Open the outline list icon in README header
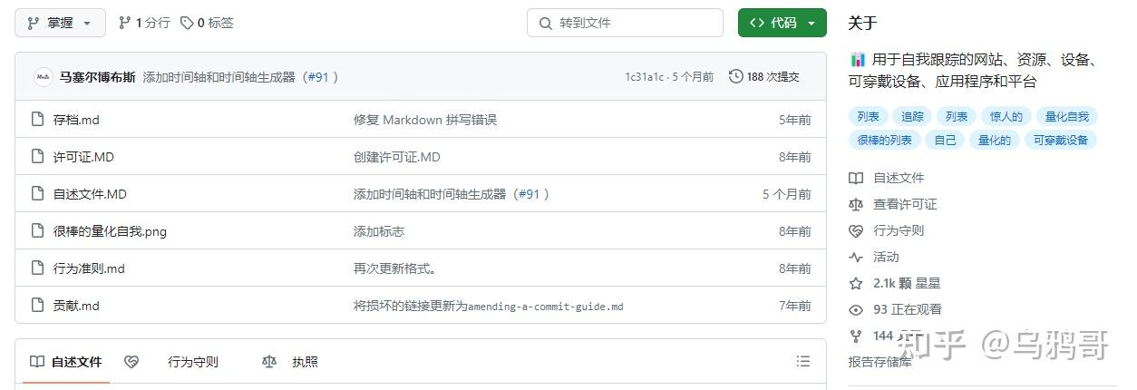This screenshot has height=390, width=1137. pos(803,362)
